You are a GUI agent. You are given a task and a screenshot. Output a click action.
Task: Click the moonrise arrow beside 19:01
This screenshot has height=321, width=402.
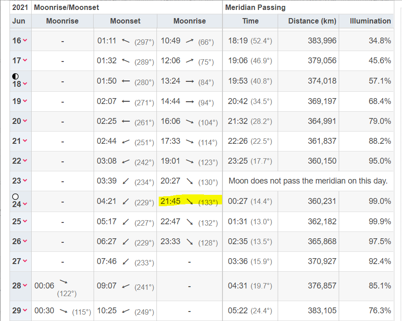tap(189, 161)
